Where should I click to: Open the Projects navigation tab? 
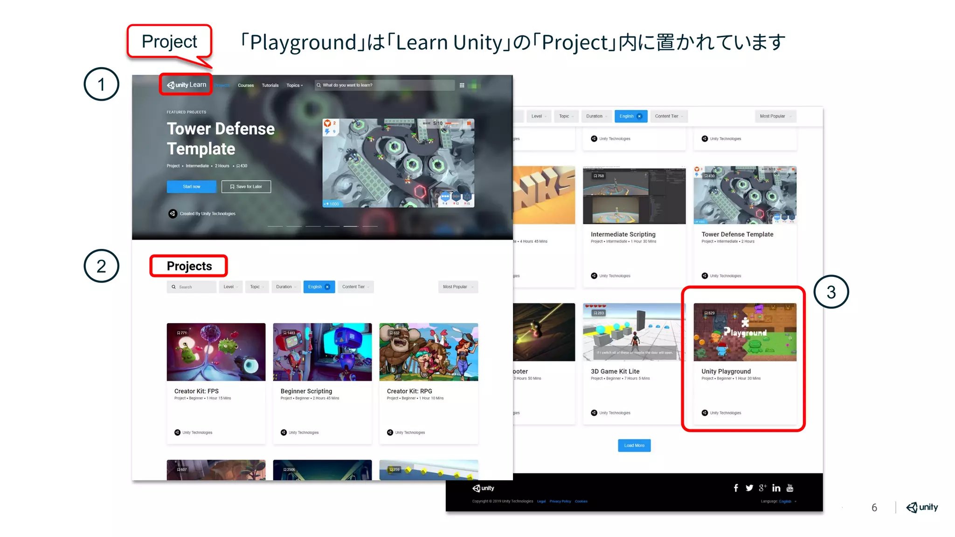pyautogui.click(x=222, y=85)
